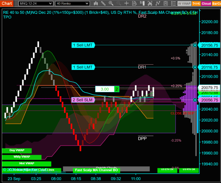221x183 pixels.
Task: Click the -0.25% level label
Action: point(176,141)
